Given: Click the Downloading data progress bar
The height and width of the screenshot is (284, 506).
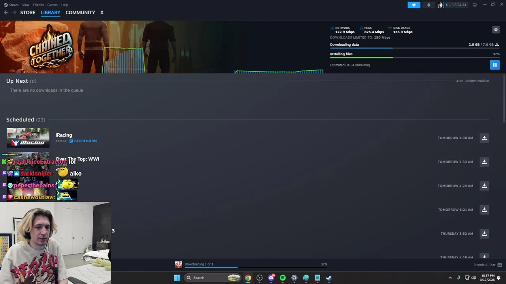Looking at the screenshot, I should coord(414,48).
